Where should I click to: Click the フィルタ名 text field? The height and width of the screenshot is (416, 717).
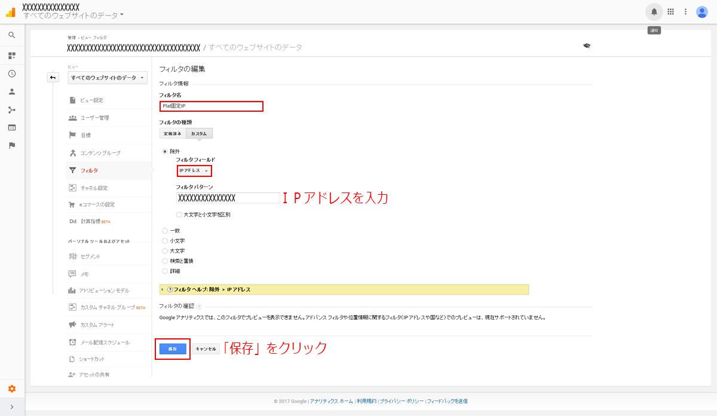click(x=212, y=106)
